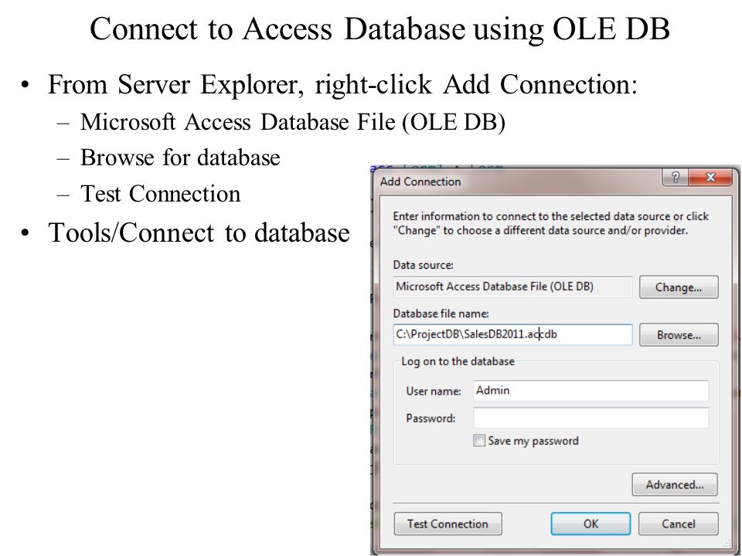Click the "Database file name:" label
The width and height of the screenshot is (742, 556).
point(441,314)
